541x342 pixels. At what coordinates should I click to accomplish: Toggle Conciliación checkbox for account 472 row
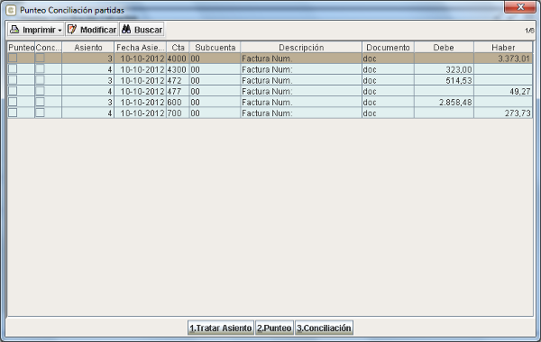(40, 80)
